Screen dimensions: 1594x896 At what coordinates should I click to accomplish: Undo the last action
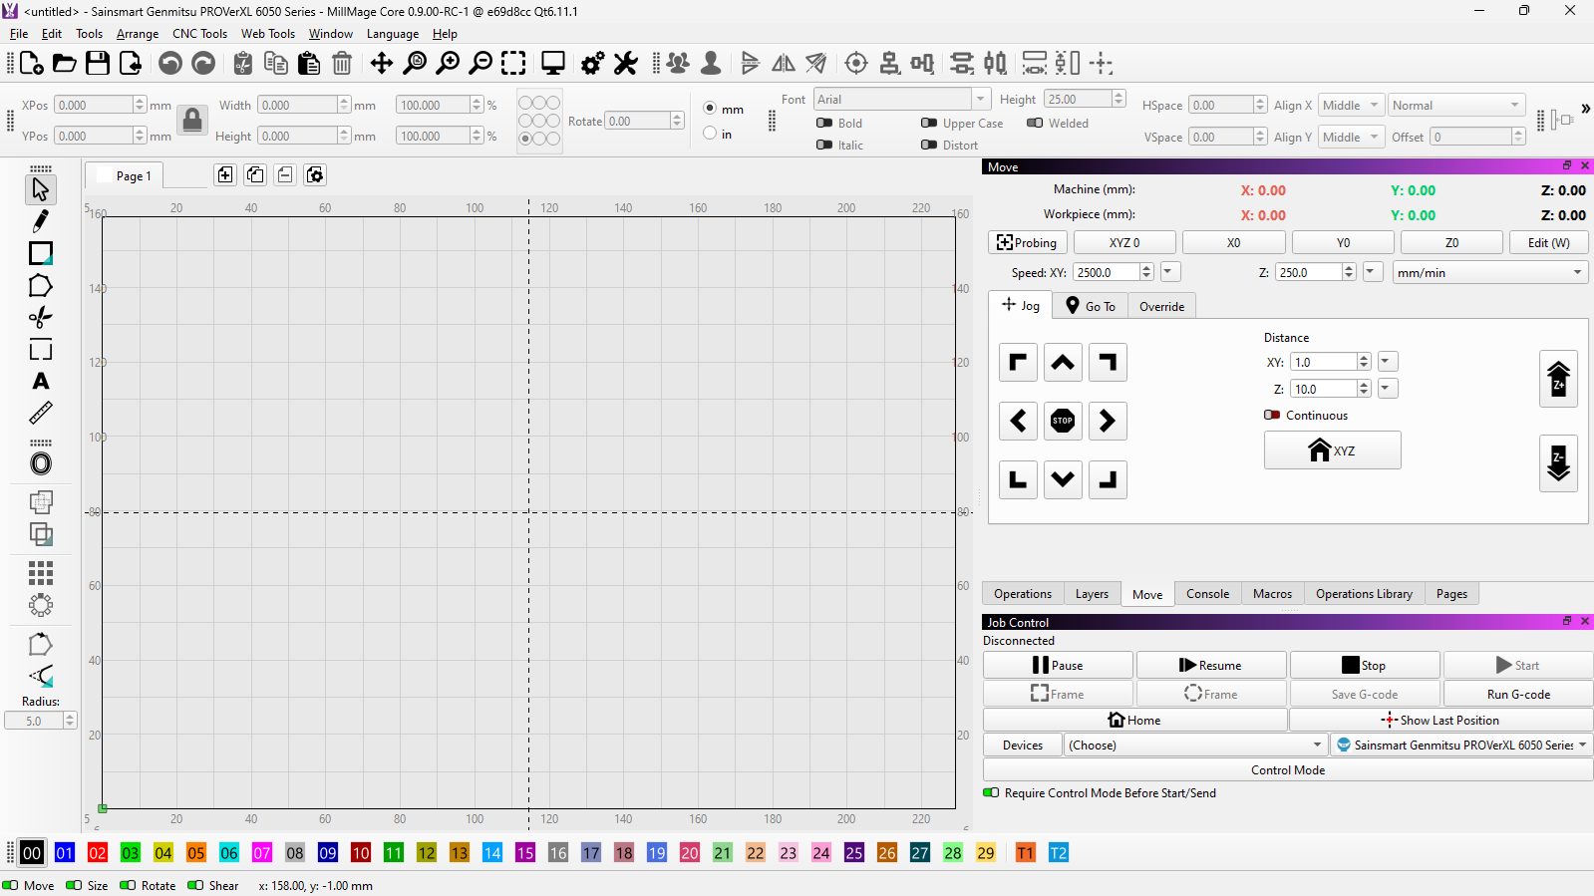(170, 64)
